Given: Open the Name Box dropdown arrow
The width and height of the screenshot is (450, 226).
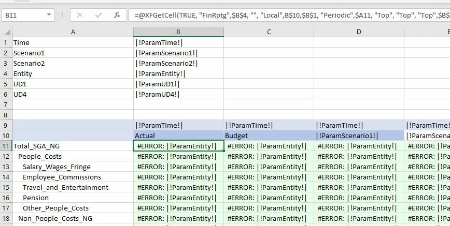Looking at the screenshot, I should coord(49,15).
